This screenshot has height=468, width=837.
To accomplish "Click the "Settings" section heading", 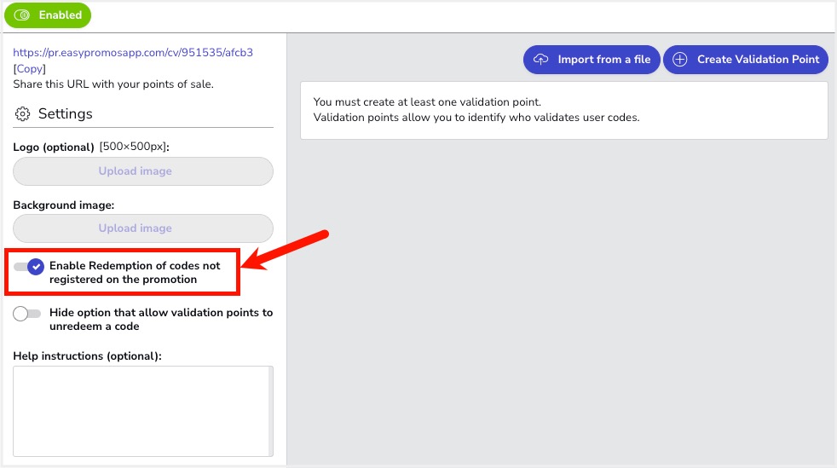I will point(66,114).
